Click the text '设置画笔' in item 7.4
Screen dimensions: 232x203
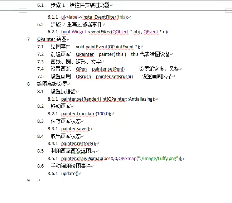(x=61, y=69)
